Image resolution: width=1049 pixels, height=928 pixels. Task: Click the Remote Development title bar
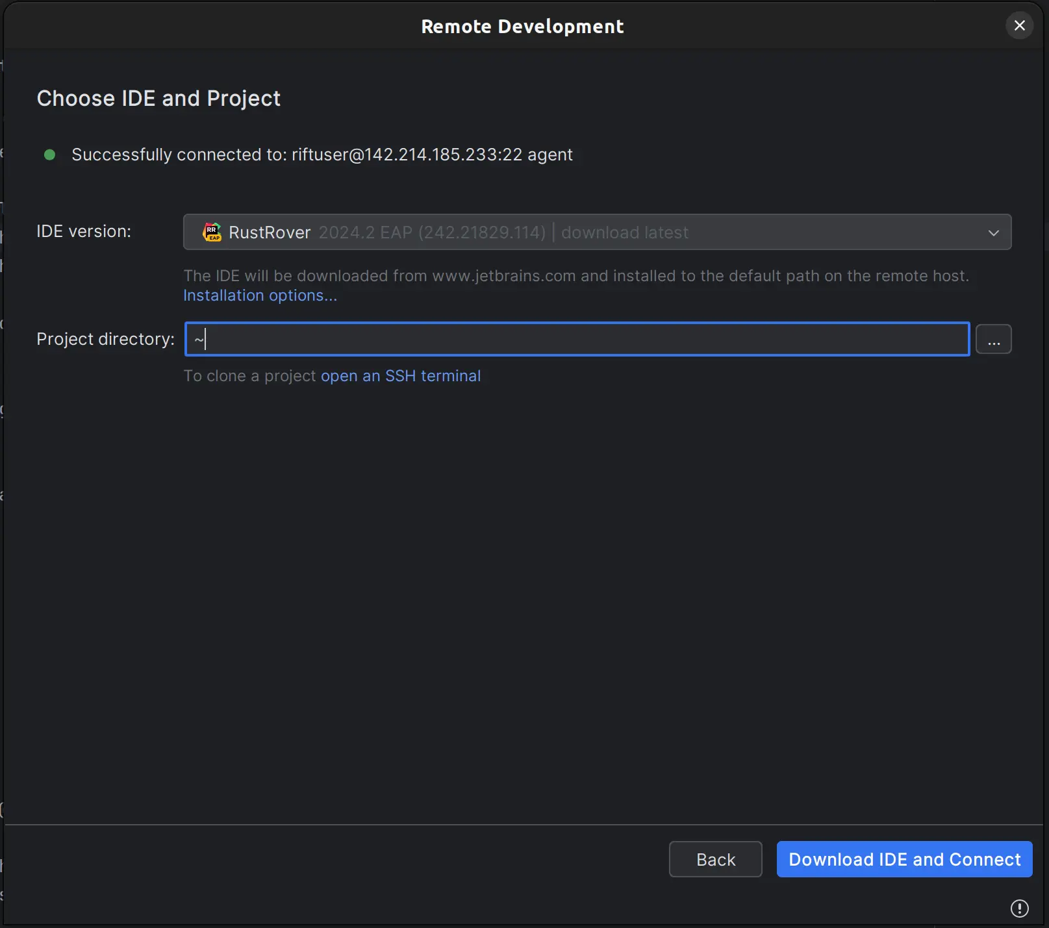click(522, 27)
